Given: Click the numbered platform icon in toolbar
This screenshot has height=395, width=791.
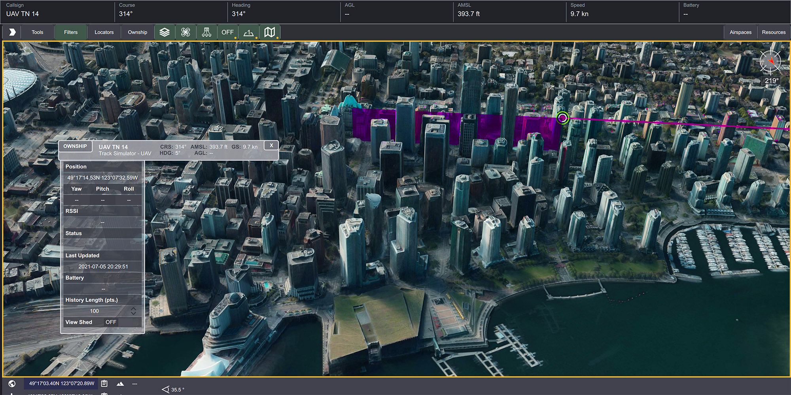Looking at the screenshot, I should [249, 32].
